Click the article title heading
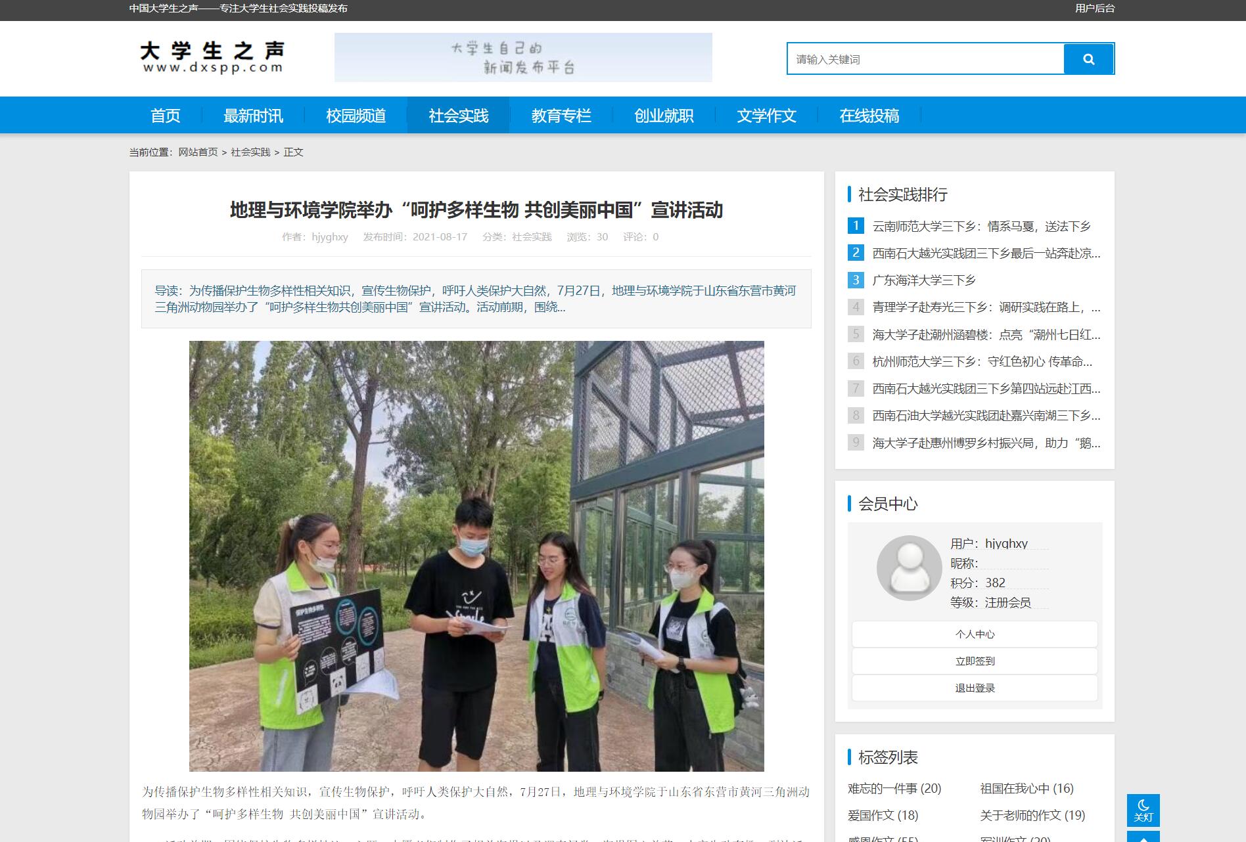The image size is (1246, 842). 476,210
